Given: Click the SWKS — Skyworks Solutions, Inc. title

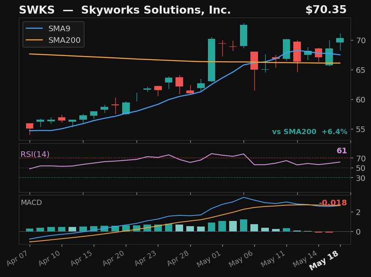Looking at the screenshot, I should pos(125,10).
